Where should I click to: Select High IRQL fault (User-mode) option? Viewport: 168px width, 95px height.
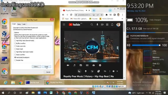(x=24, y=52)
